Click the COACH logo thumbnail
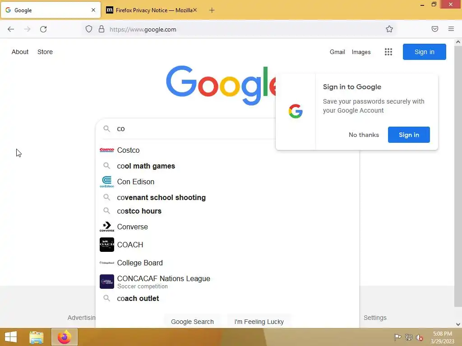 click(x=106, y=245)
